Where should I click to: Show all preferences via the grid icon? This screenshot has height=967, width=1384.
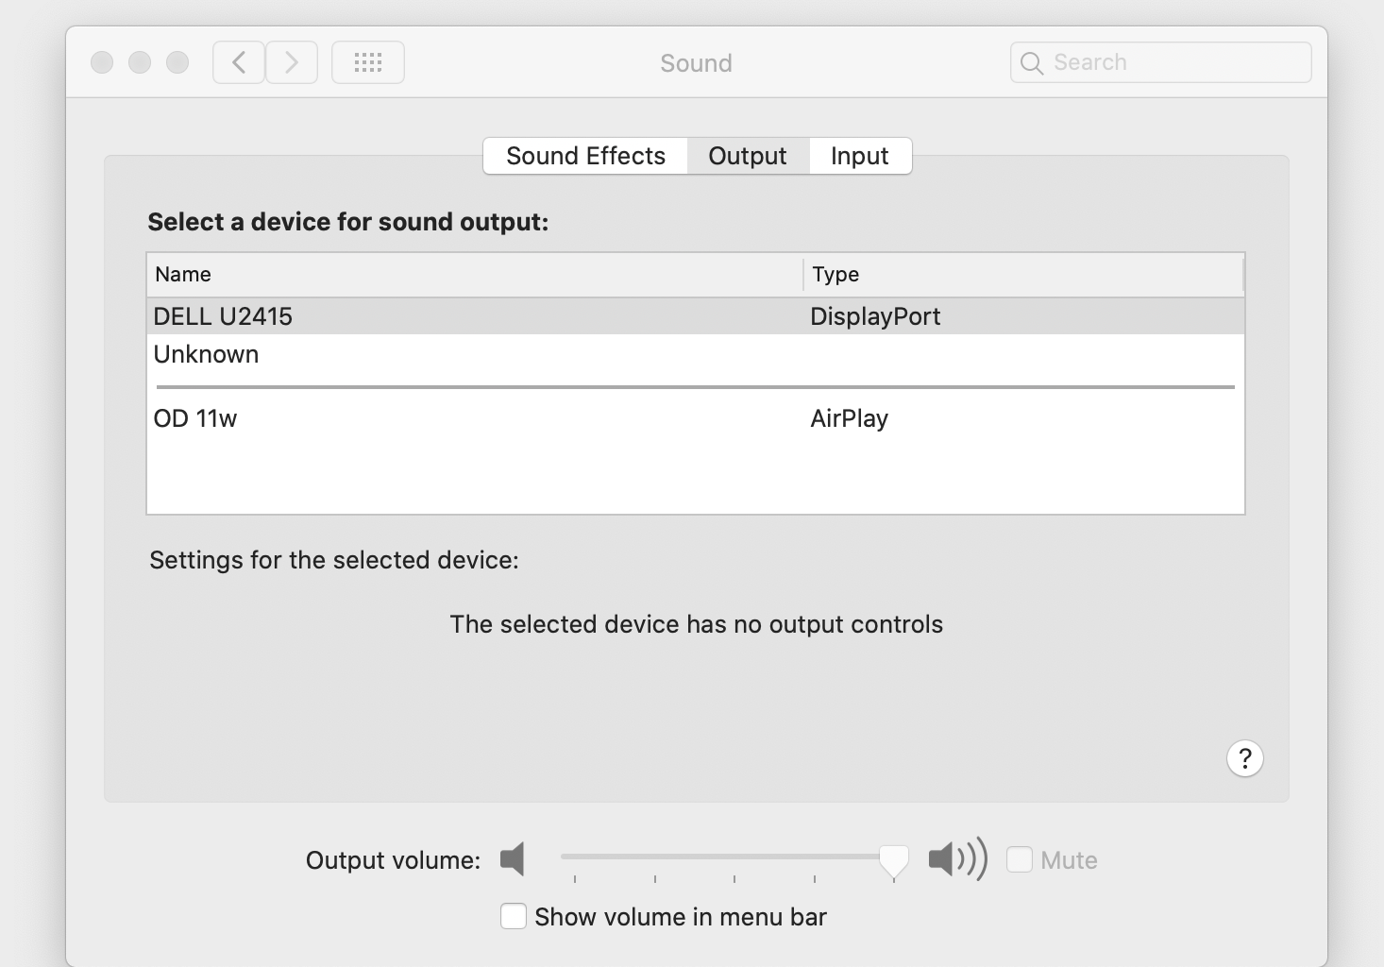pos(368,62)
